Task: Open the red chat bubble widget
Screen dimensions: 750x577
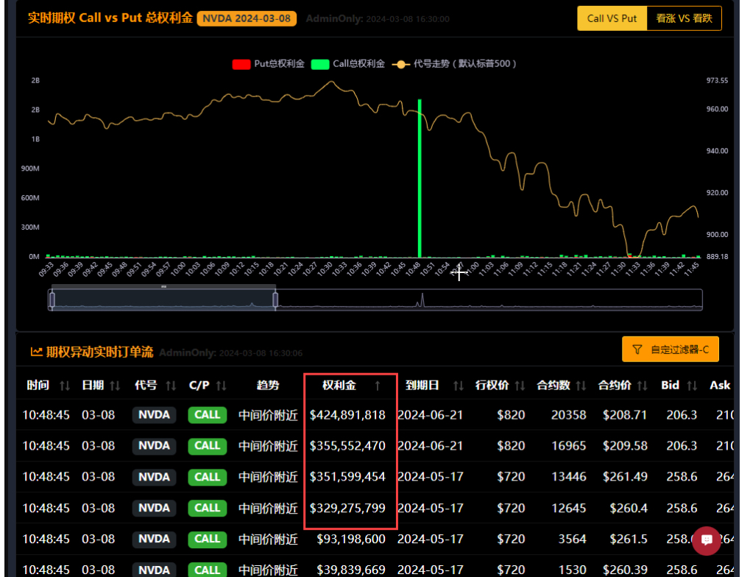Action: [x=707, y=540]
